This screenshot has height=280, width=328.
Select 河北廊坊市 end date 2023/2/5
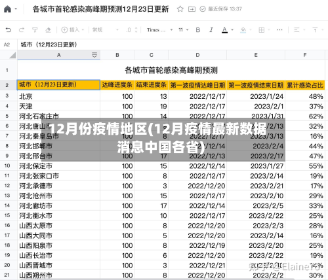[x=256, y=205]
